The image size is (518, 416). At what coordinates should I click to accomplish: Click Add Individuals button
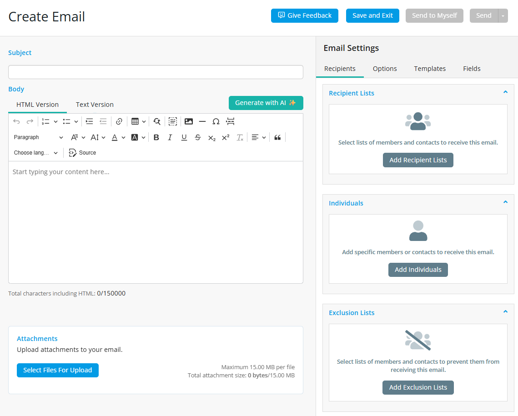point(418,270)
